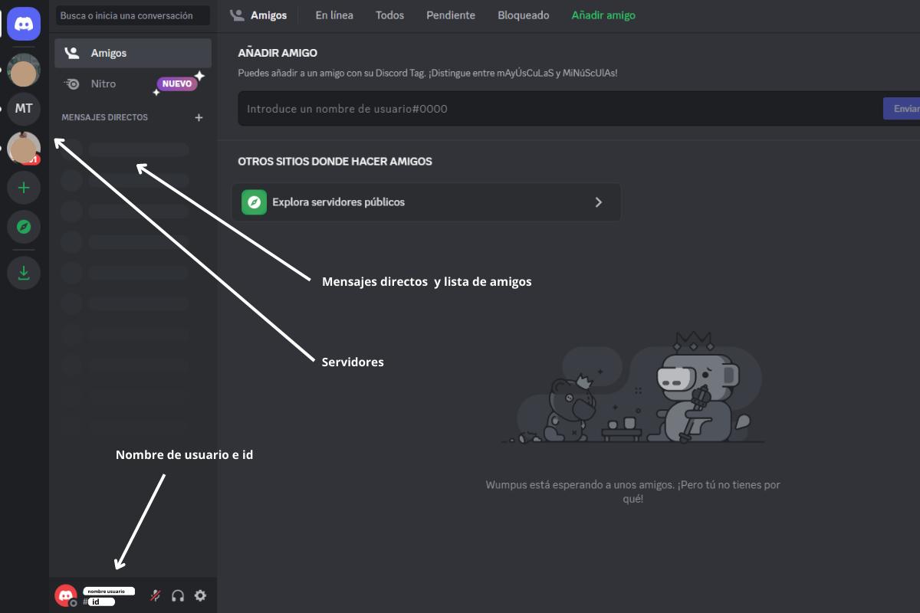The height and width of the screenshot is (613, 920).
Task: Expand Explora servidores públicos chevron
Action: [599, 202]
